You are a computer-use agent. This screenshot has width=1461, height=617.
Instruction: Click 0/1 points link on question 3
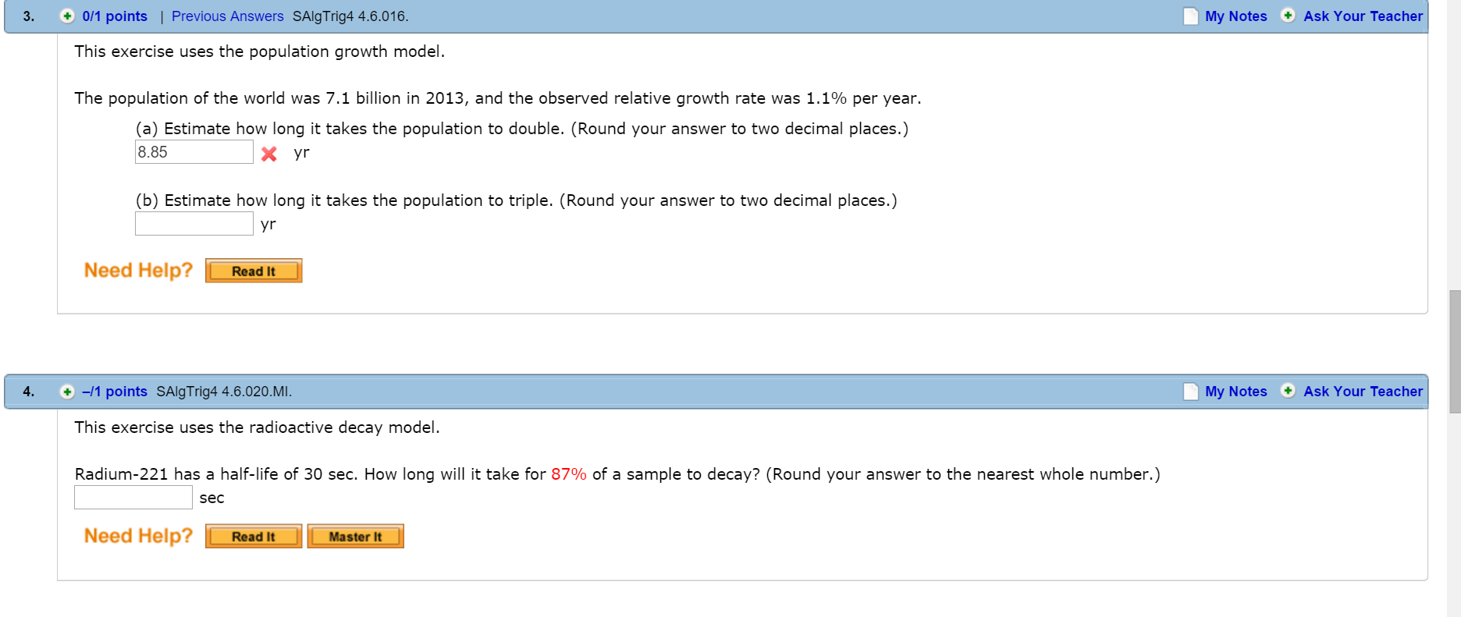coord(115,16)
